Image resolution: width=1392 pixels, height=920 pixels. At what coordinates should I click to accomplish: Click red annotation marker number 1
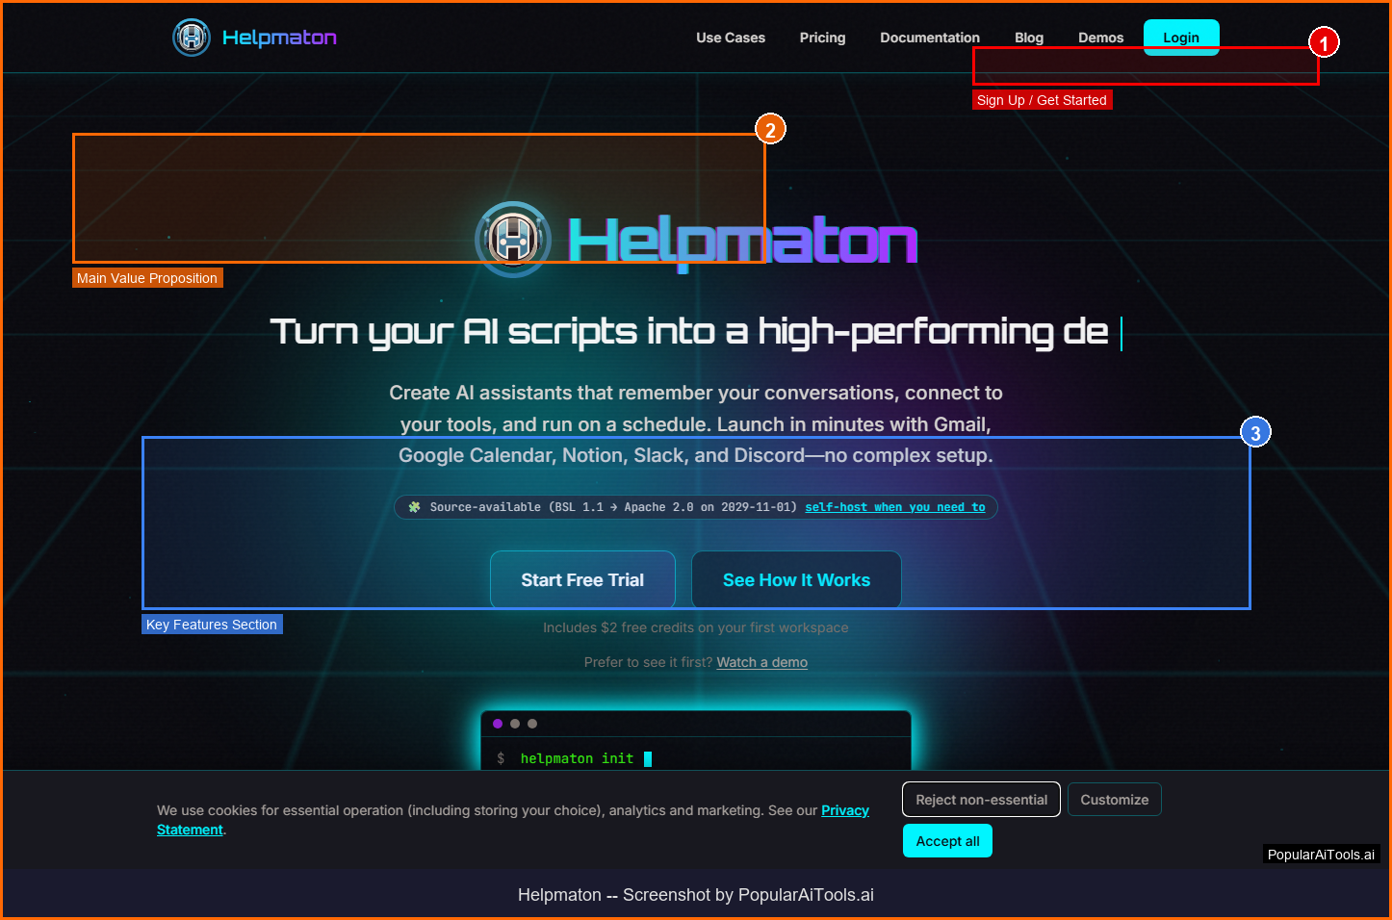(1324, 42)
